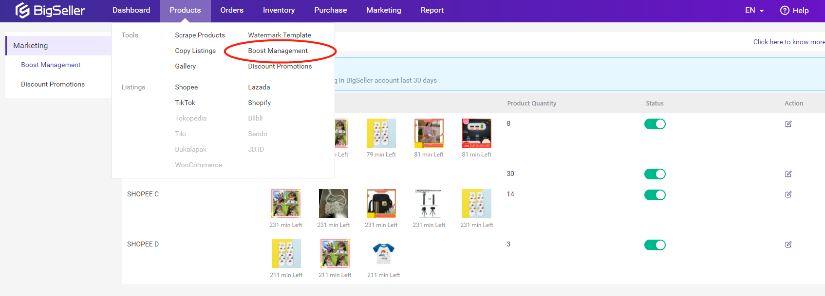Select the black backpack thumbnail in SHOPEE C
The height and width of the screenshot is (296, 825).
[x=381, y=204]
